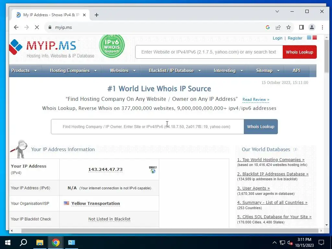
Task: Focus the Find Hosting Company search field
Action: [x=148, y=127]
